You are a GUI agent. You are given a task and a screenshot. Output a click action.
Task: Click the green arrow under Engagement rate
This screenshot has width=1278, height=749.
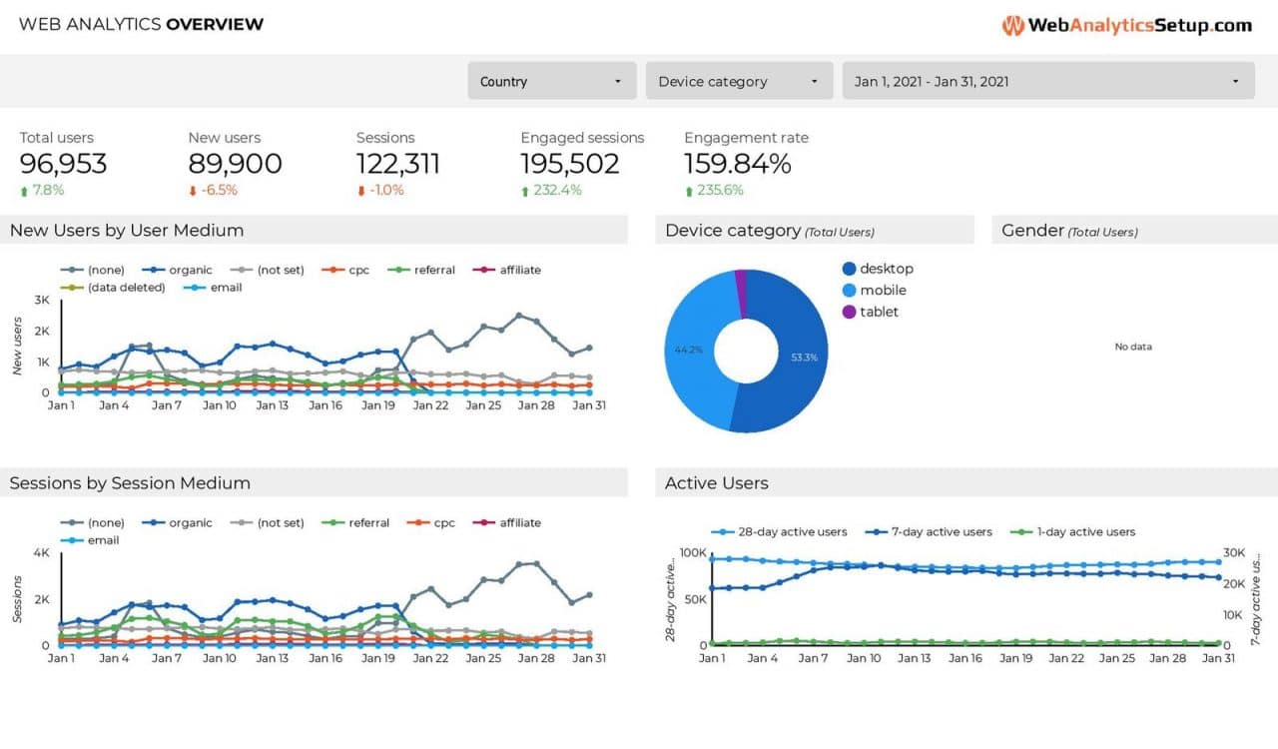click(x=689, y=190)
